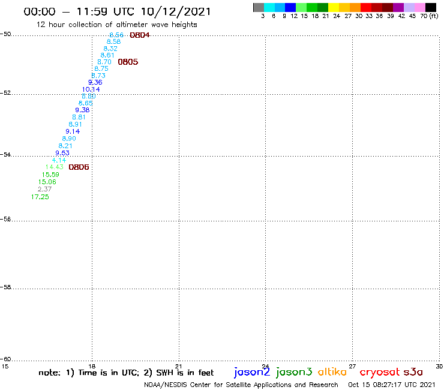Select the jason3 satellite legend label
Screen dimensions: 444x390
(294, 372)
